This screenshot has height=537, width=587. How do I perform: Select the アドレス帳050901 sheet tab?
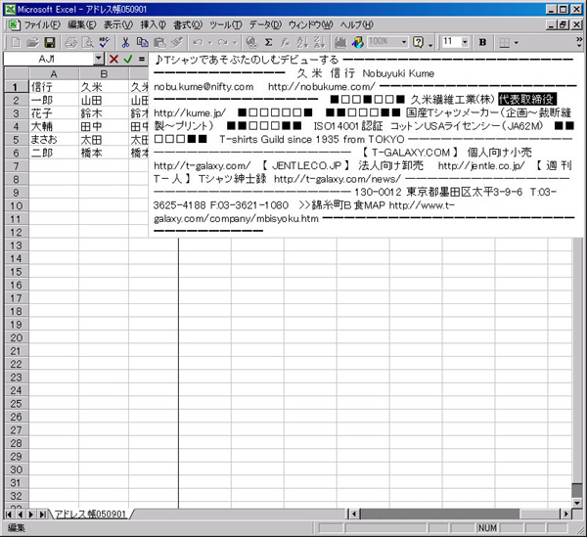(91, 514)
